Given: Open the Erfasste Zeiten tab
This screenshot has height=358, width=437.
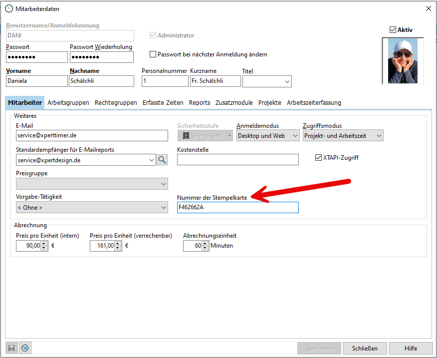Looking at the screenshot, I should 163,102.
